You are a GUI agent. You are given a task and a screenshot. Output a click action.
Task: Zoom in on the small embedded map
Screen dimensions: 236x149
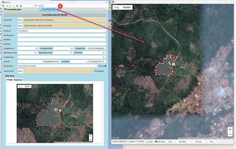tap(90, 136)
